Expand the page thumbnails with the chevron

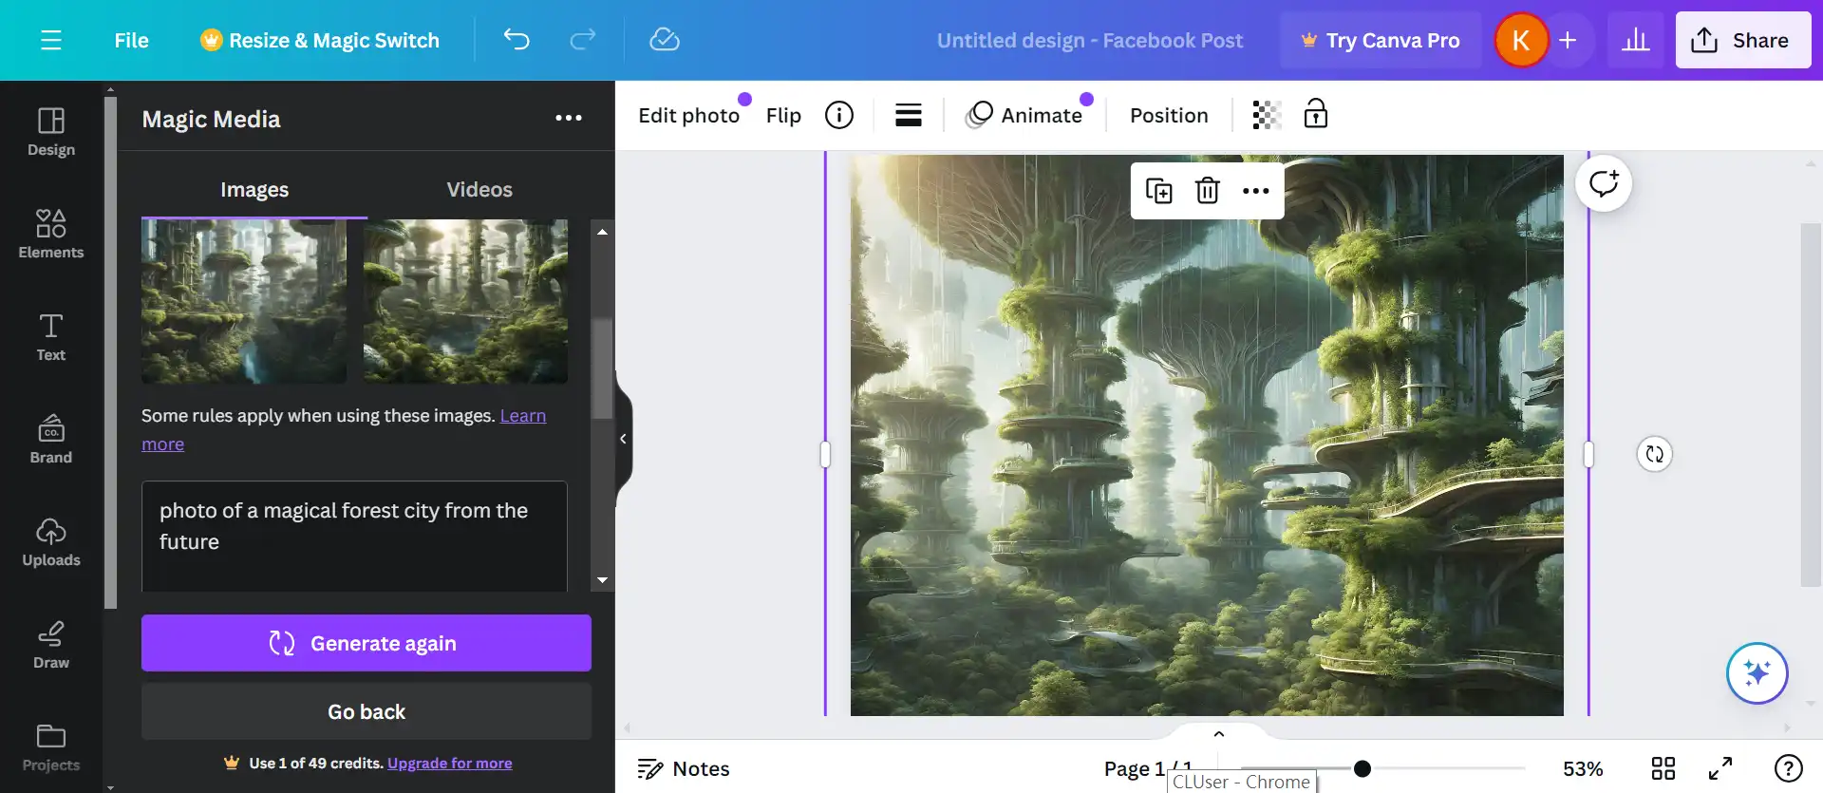click(1219, 734)
